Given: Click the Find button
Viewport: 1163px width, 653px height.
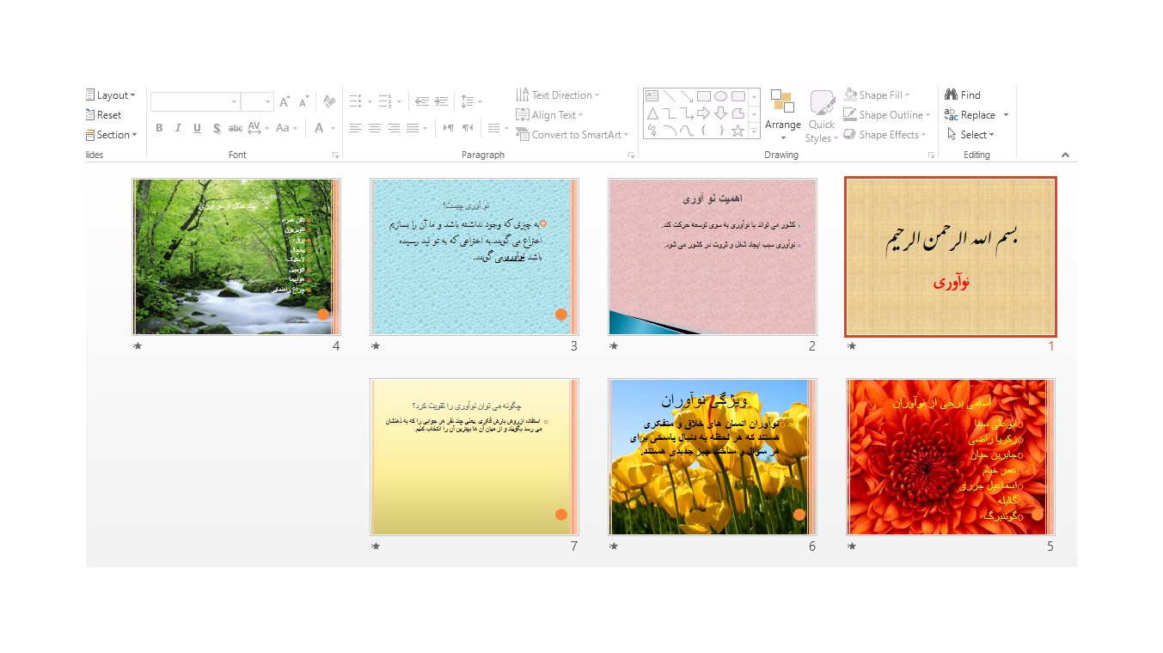Looking at the screenshot, I should coord(963,95).
